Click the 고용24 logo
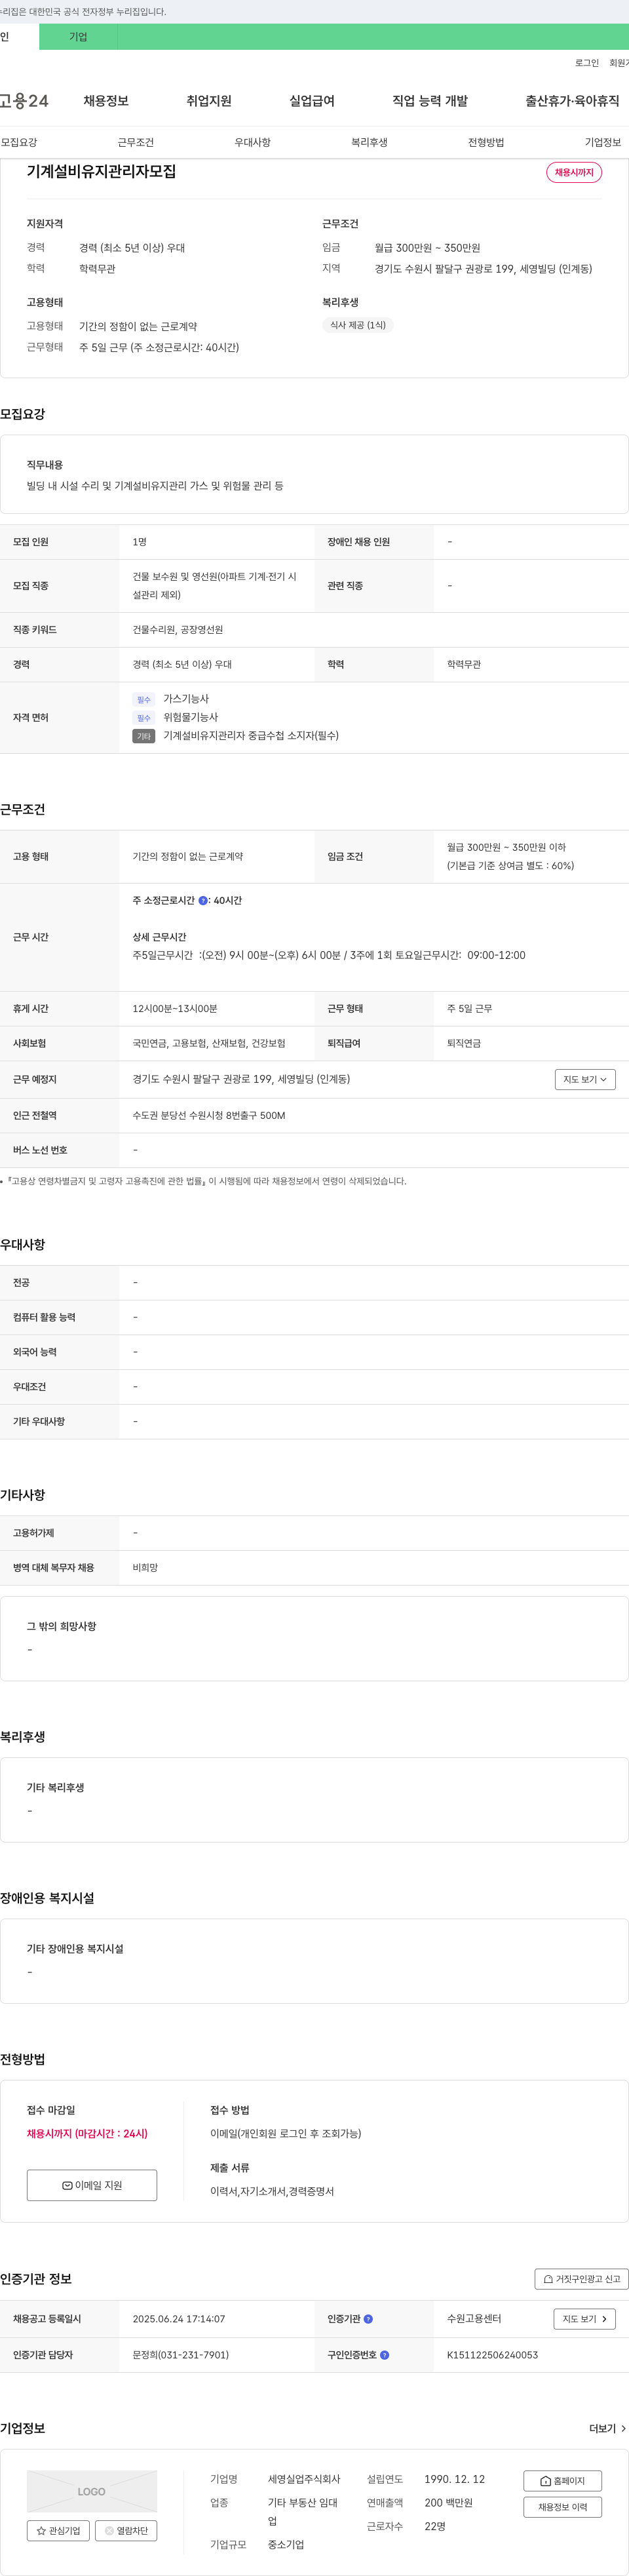This screenshot has width=629, height=2576. 24,101
